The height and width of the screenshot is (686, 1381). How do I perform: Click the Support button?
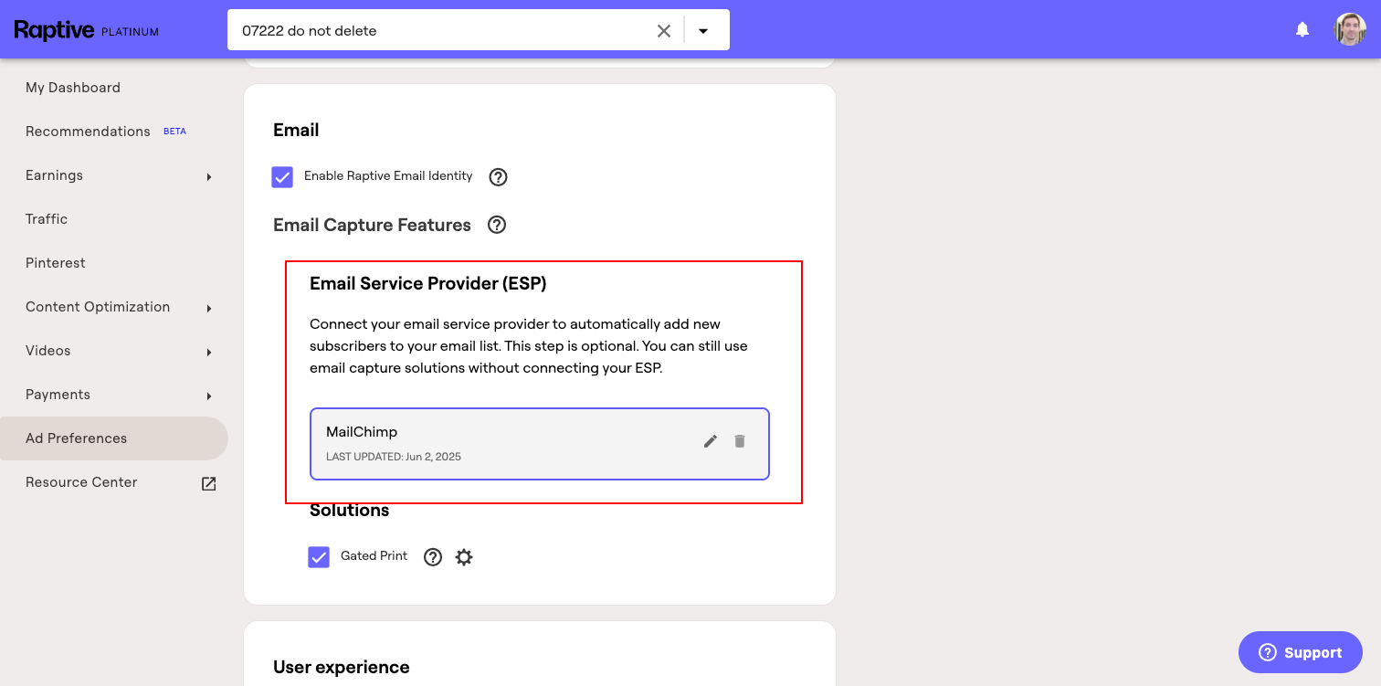pos(1301,652)
